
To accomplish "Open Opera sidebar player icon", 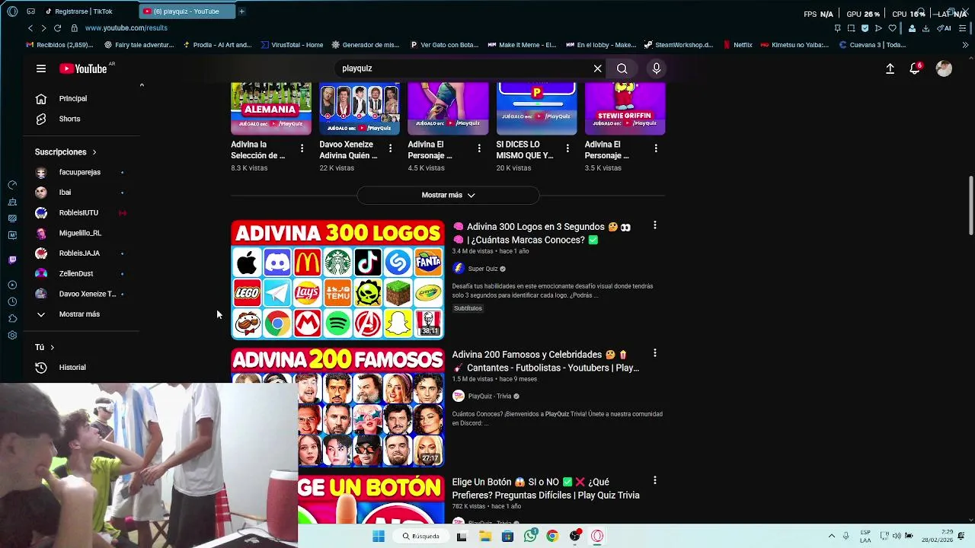I will point(12,285).
